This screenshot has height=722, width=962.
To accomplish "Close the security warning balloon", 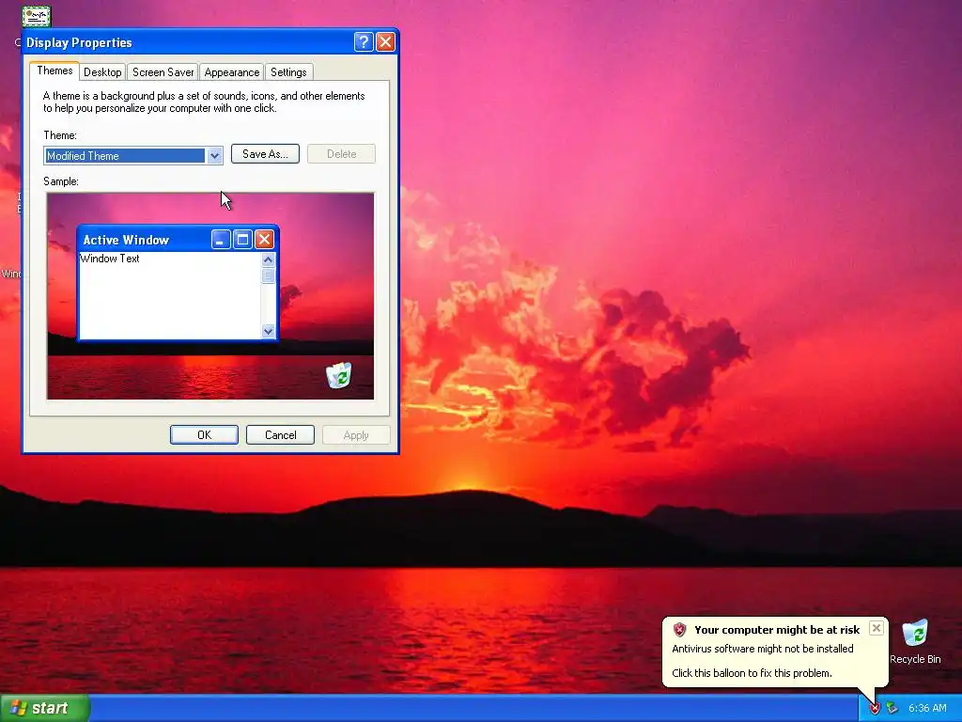I will click(x=877, y=628).
